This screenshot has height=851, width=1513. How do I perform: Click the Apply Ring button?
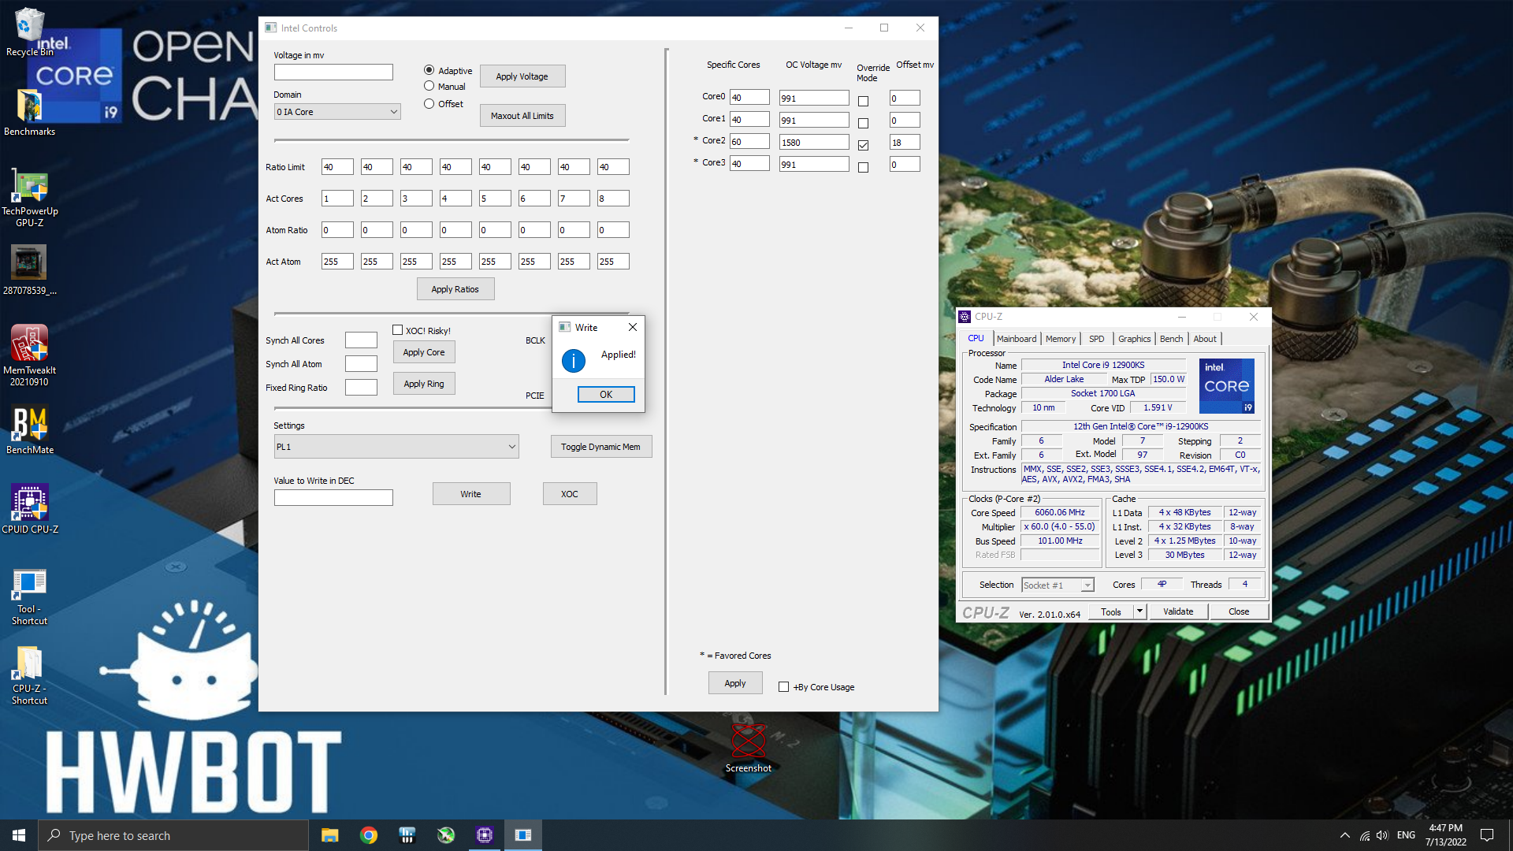pos(424,384)
